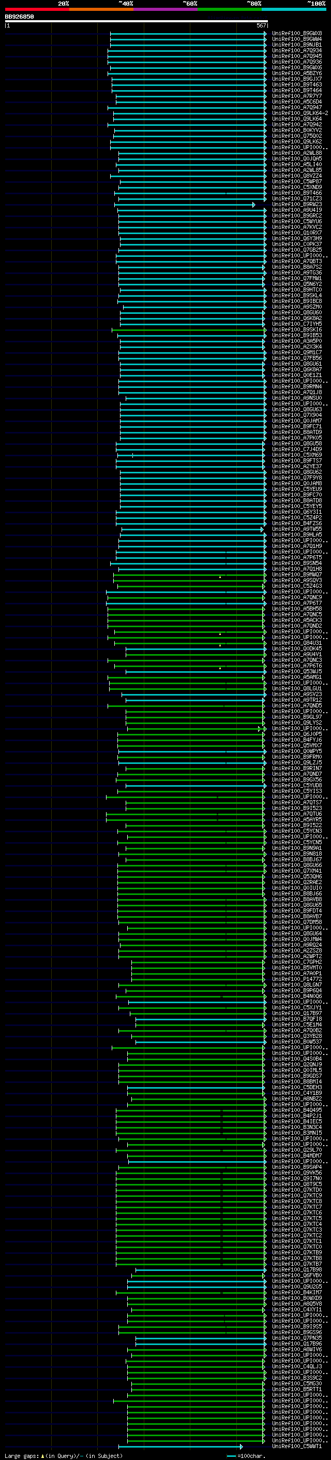331x1460 pixels.
Task: Select hit label UniRef100_A9U4I9
Action: (297, 210)
